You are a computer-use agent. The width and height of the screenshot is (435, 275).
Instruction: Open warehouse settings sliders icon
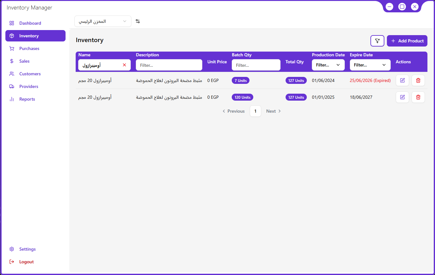(x=138, y=21)
